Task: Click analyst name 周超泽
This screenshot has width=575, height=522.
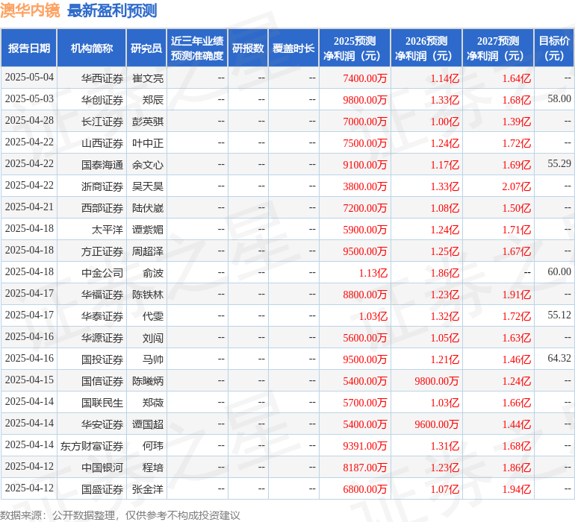Action: [147, 251]
